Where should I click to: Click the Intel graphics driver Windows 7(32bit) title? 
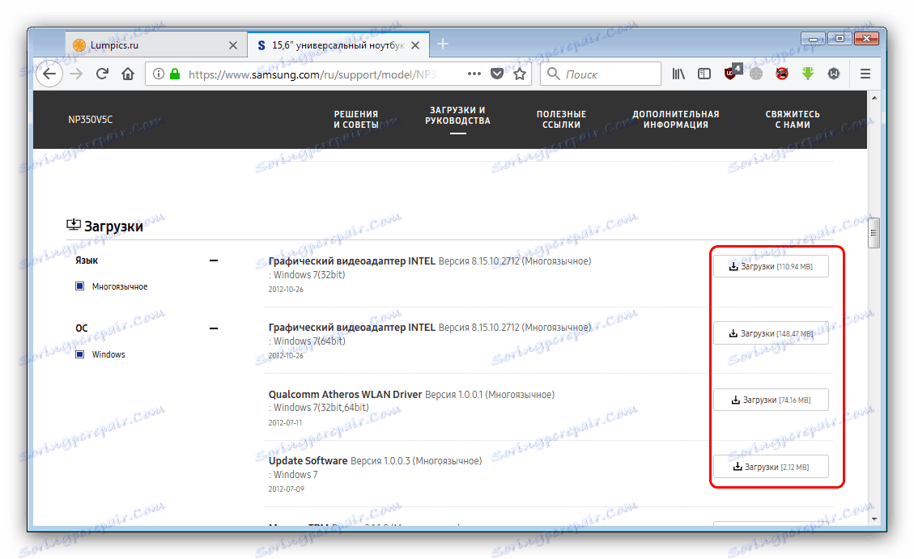pyautogui.click(x=351, y=260)
